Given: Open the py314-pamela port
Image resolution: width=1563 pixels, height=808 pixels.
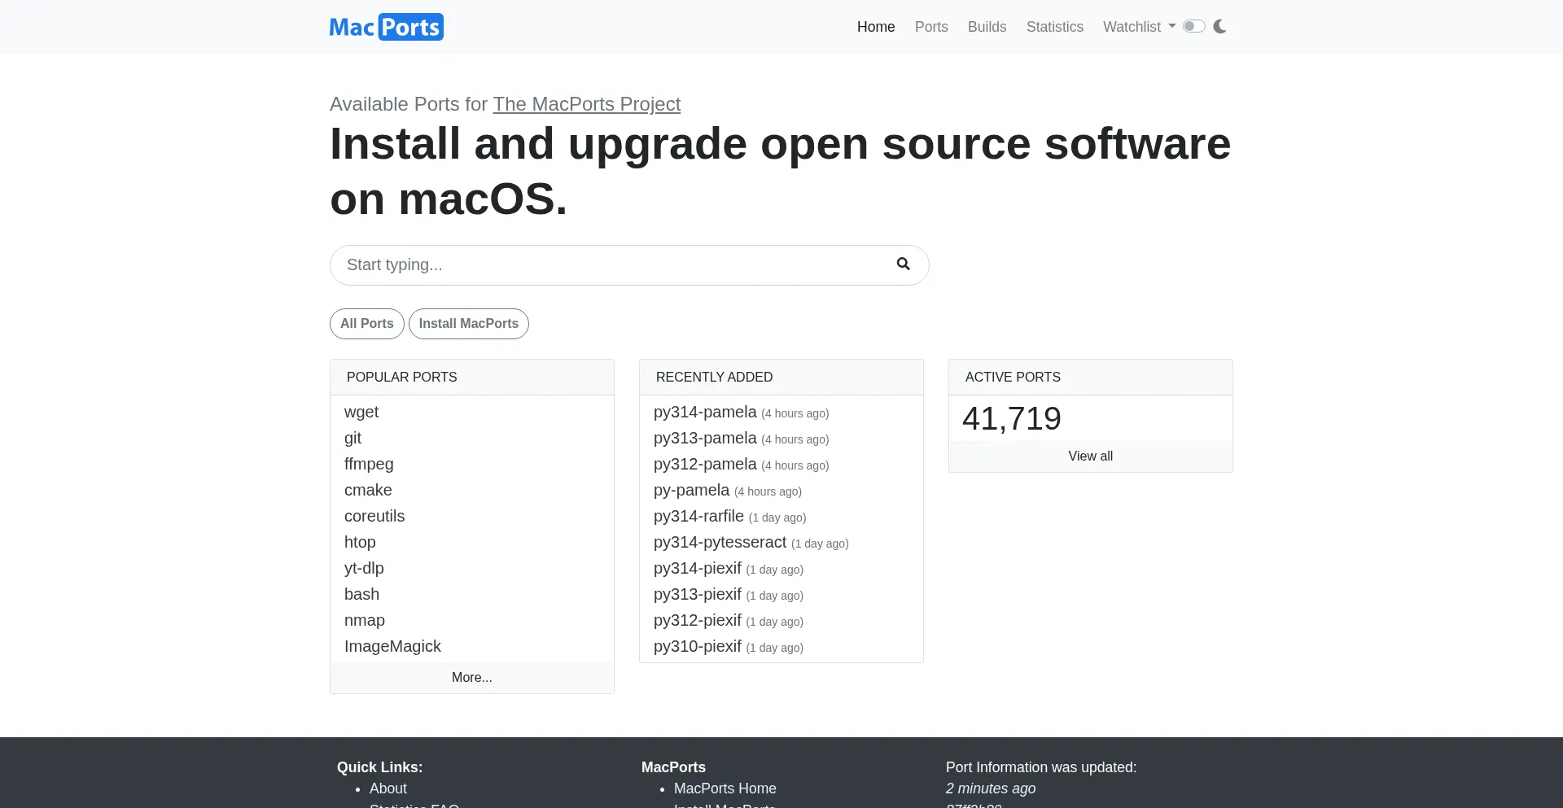Looking at the screenshot, I should 705,412.
